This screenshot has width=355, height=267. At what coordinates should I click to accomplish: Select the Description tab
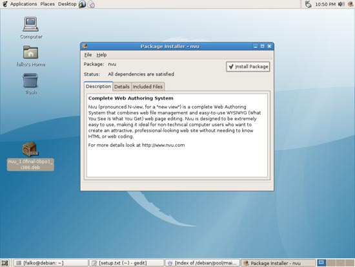point(98,87)
